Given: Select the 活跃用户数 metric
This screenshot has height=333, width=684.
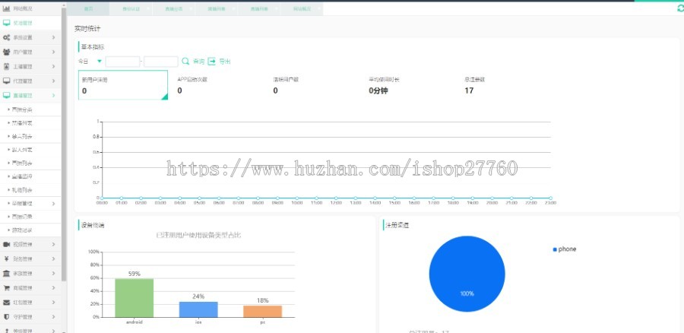Looking at the screenshot, I should pyautogui.click(x=286, y=86).
